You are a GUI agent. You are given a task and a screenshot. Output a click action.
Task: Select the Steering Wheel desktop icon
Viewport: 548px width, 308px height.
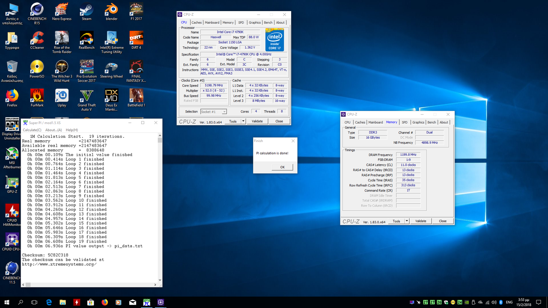coord(111,69)
